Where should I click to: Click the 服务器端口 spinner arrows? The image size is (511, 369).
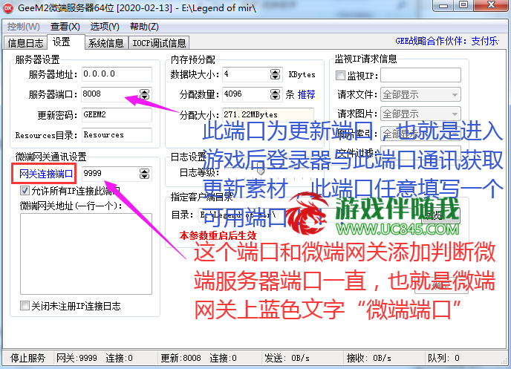(x=144, y=94)
